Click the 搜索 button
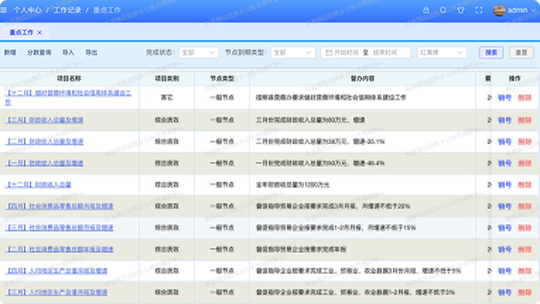Image resolution: width=540 pixels, height=304 pixels. 491,53
